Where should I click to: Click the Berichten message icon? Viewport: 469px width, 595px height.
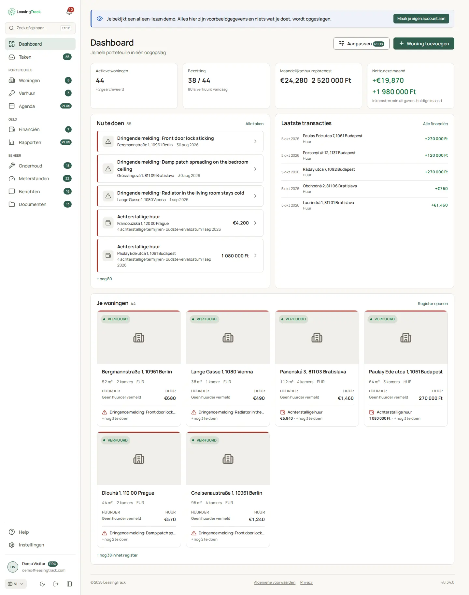click(12, 192)
